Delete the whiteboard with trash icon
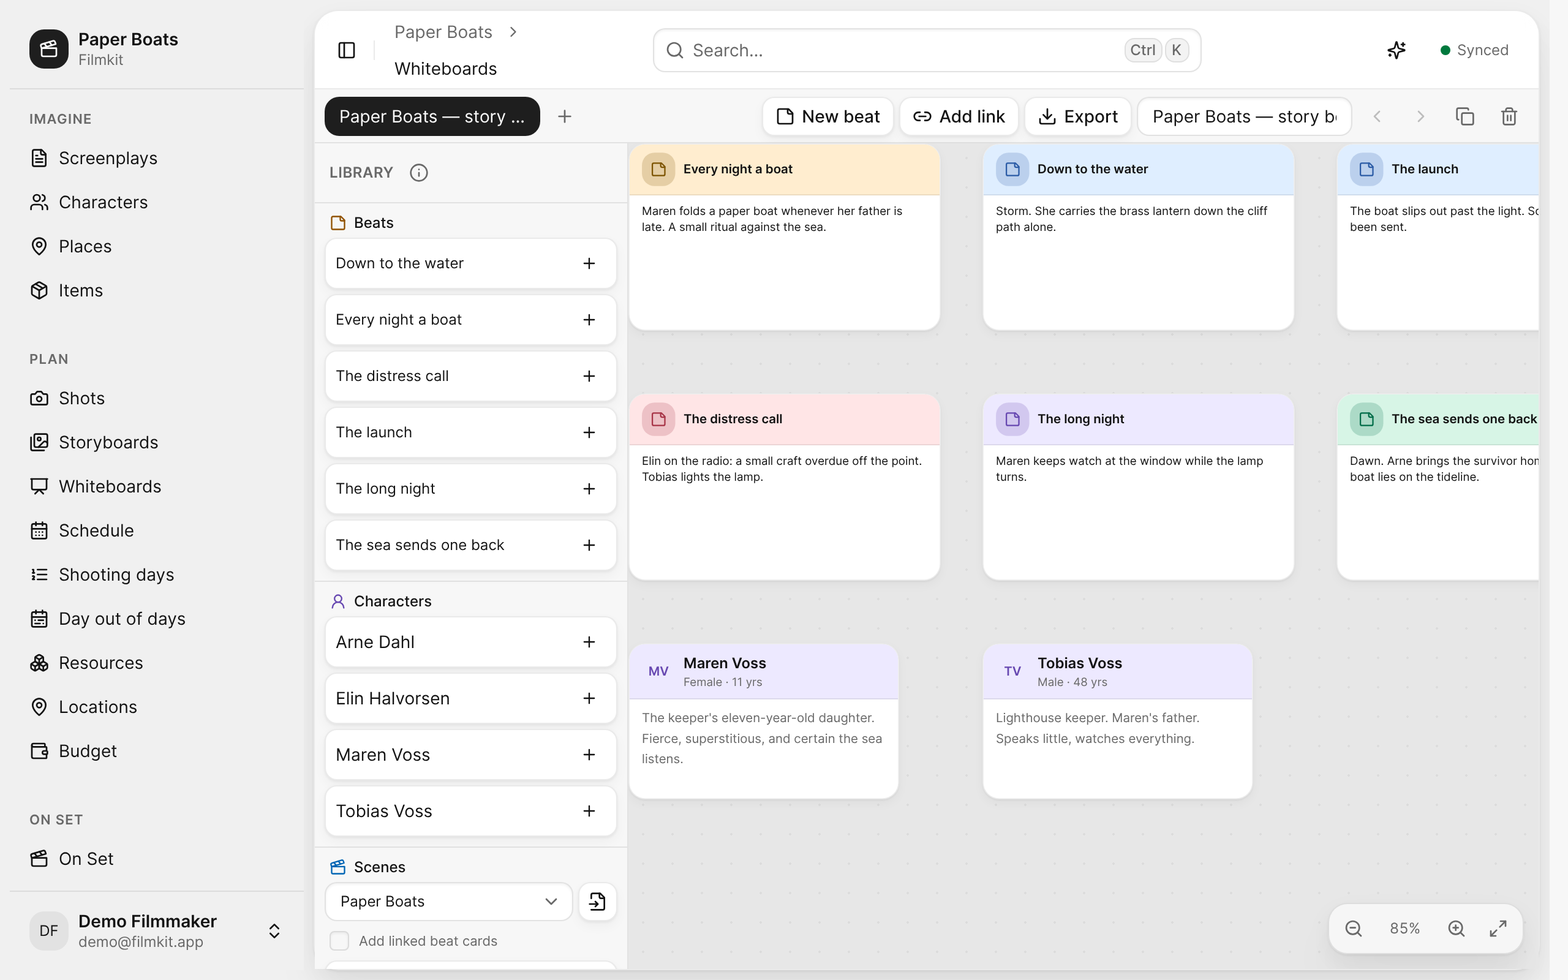 tap(1509, 116)
